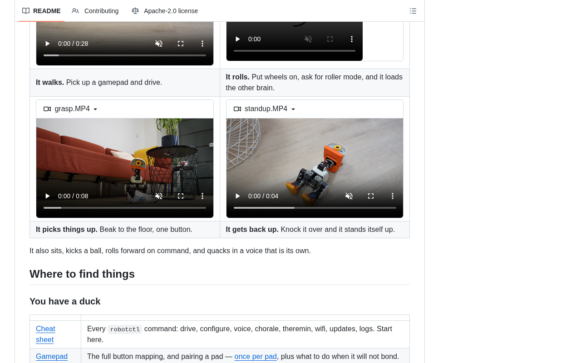Unmute the grasp.MP4 video

pyautogui.click(x=159, y=196)
